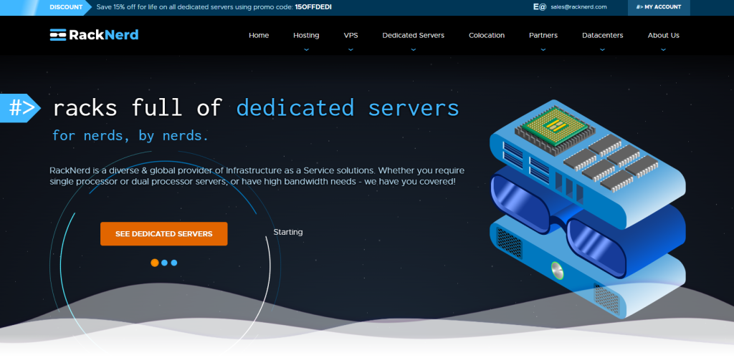Click the sales@racknerd.com email link
Screen dimensions: 734x360
[x=578, y=7]
